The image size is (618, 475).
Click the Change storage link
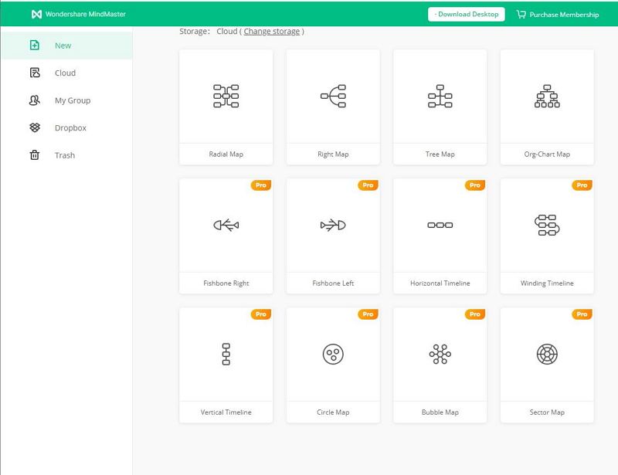pyautogui.click(x=271, y=32)
